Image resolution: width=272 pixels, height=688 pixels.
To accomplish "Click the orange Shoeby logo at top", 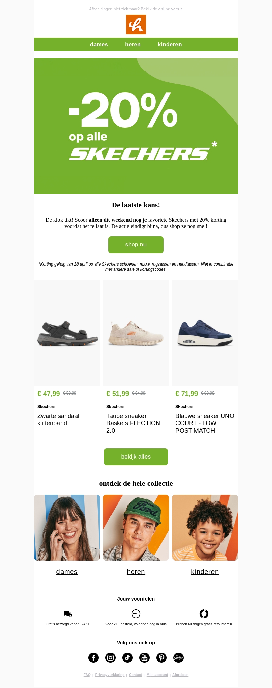I will point(136,25).
